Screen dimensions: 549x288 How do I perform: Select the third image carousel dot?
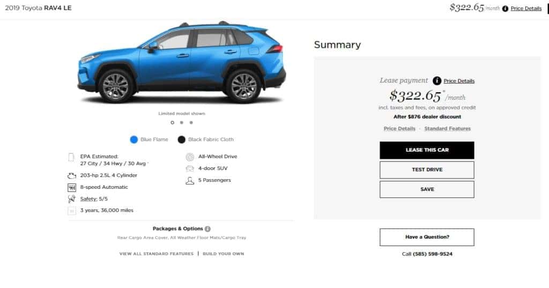click(191, 123)
